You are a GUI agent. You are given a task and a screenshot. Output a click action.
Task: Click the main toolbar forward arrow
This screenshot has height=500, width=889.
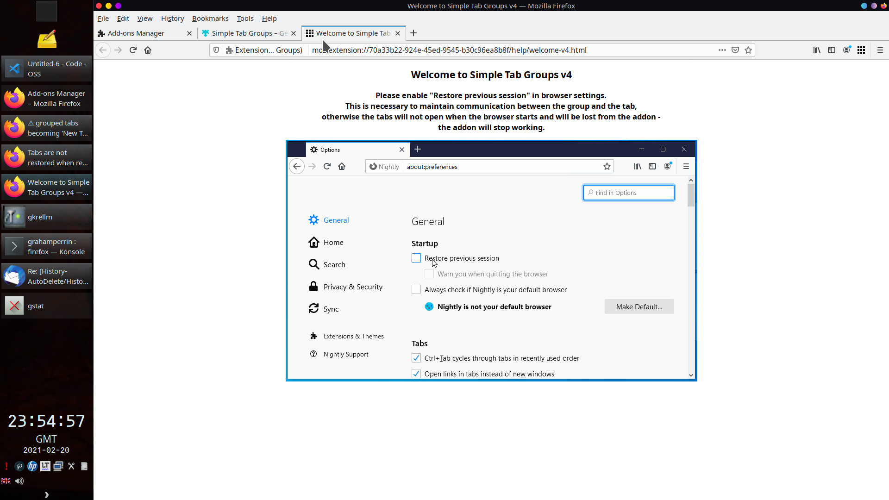click(118, 50)
